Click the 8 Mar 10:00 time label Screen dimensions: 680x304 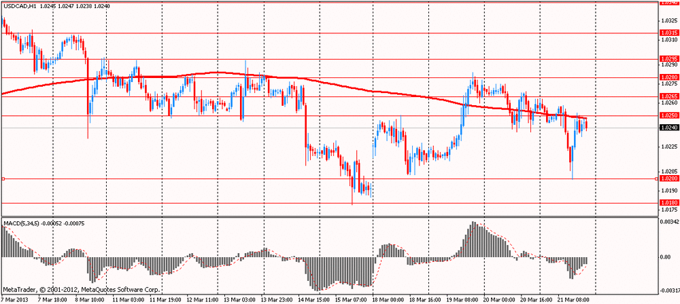click(90, 299)
